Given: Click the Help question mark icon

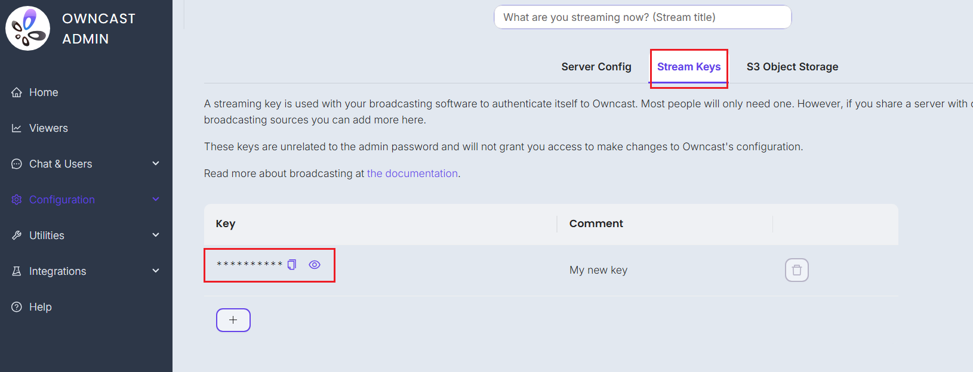Looking at the screenshot, I should (x=17, y=307).
